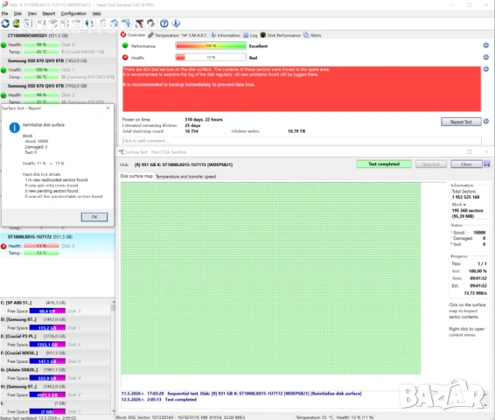495x420 pixels.
Task: Click help icon next to Repeat Test
Action: click(486, 122)
